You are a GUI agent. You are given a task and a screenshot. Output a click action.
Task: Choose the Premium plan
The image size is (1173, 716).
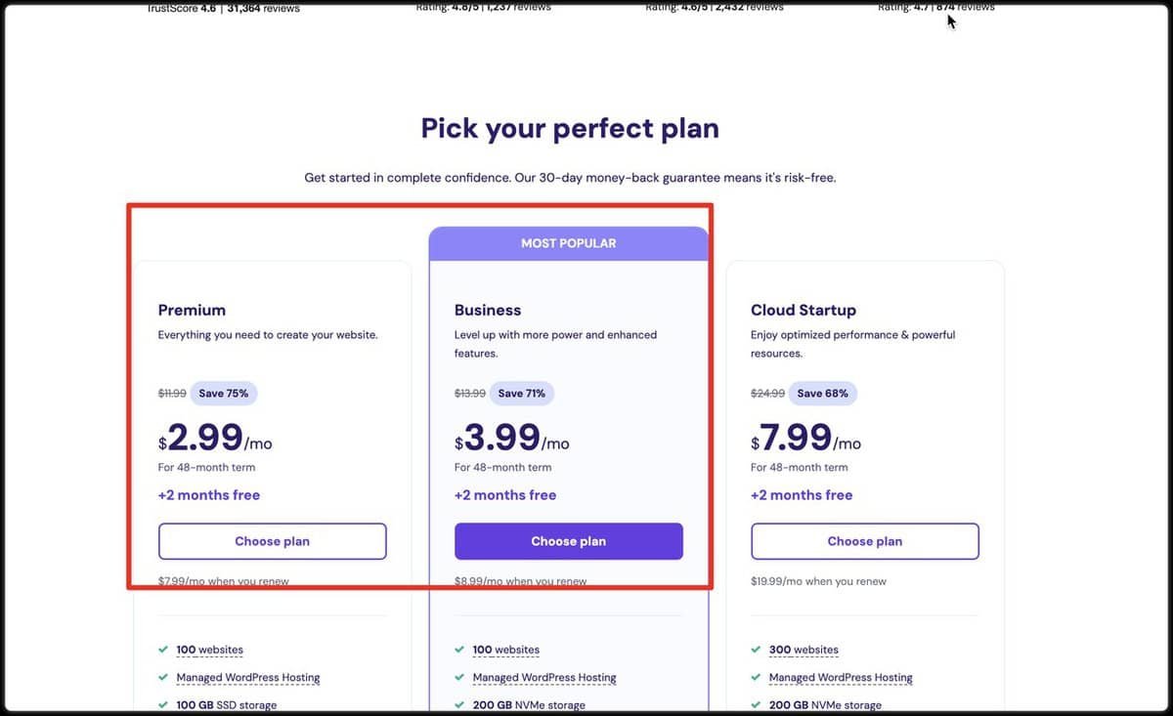tap(272, 541)
